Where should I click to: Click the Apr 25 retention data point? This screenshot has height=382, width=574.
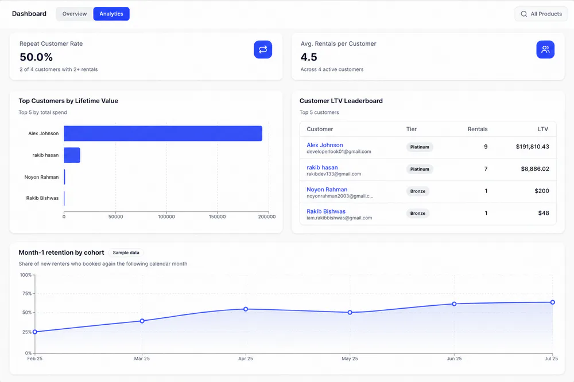246,309
